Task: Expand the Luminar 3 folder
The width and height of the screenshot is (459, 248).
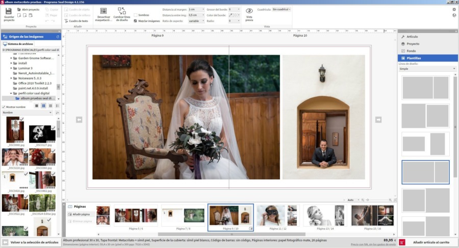Action: (x=11, y=68)
